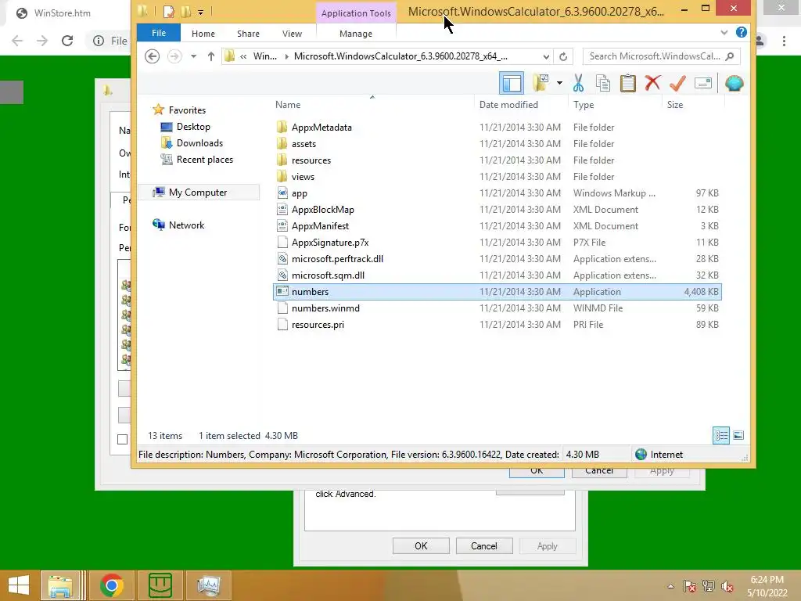Select the app markup file

tap(497, 193)
